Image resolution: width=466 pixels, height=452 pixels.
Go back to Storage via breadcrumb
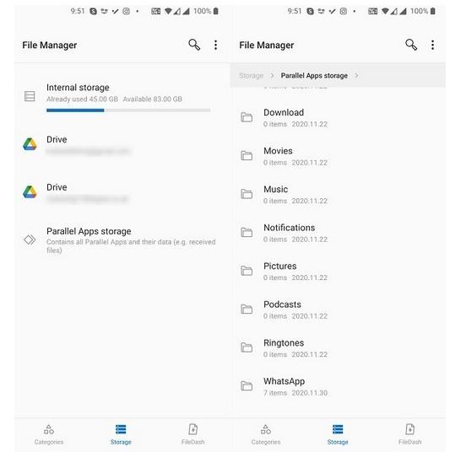(x=251, y=76)
